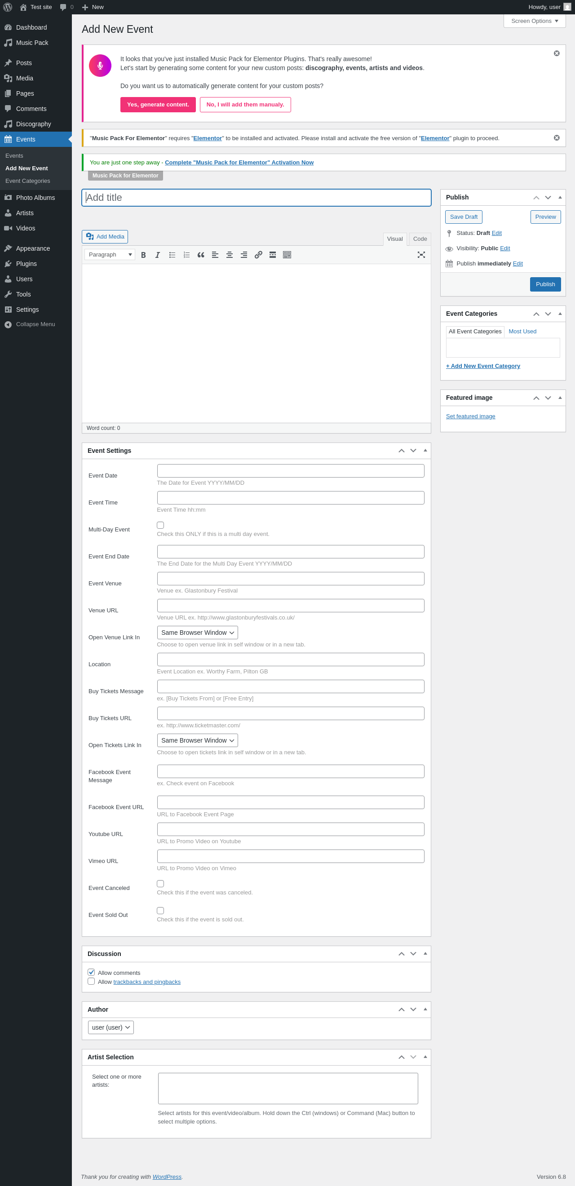The width and height of the screenshot is (575, 1186).
Task: Click the Event Date input field
Action: (291, 471)
